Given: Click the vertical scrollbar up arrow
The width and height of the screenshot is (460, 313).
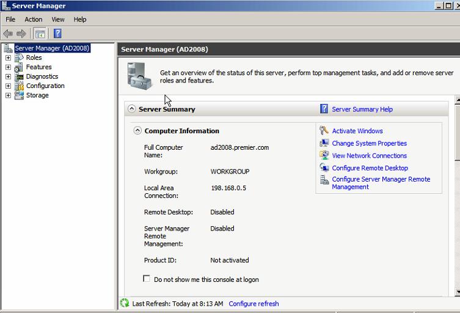Looking at the screenshot, I should [458, 100].
